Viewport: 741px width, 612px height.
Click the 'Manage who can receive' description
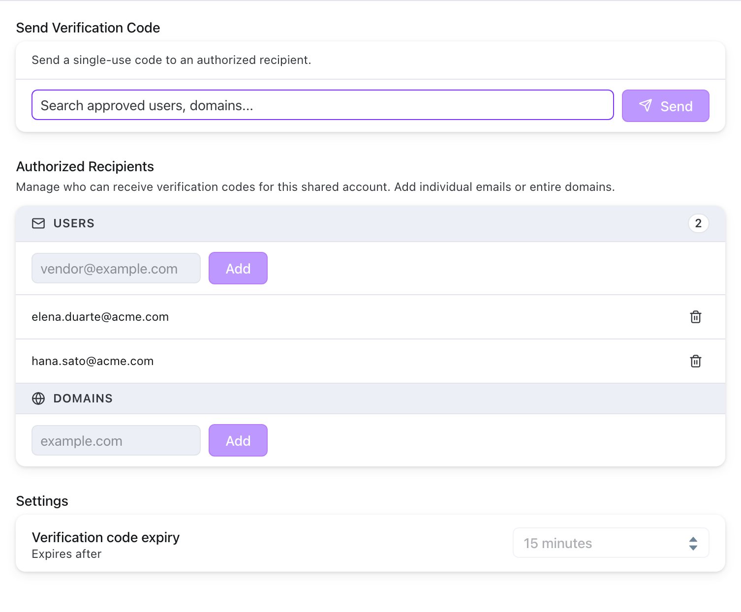[315, 187]
